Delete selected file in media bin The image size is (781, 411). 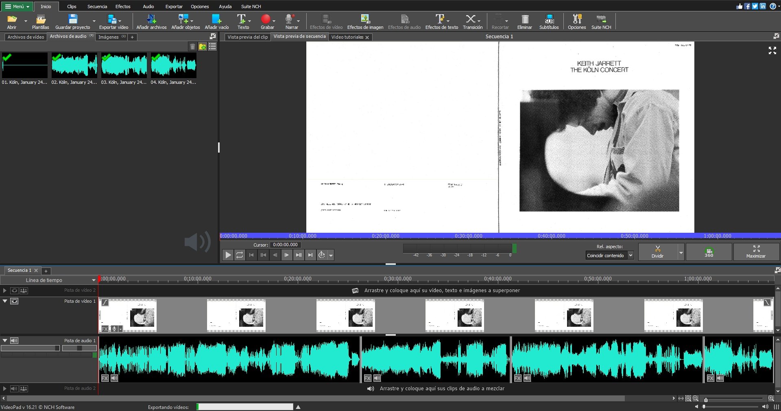click(193, 47)
